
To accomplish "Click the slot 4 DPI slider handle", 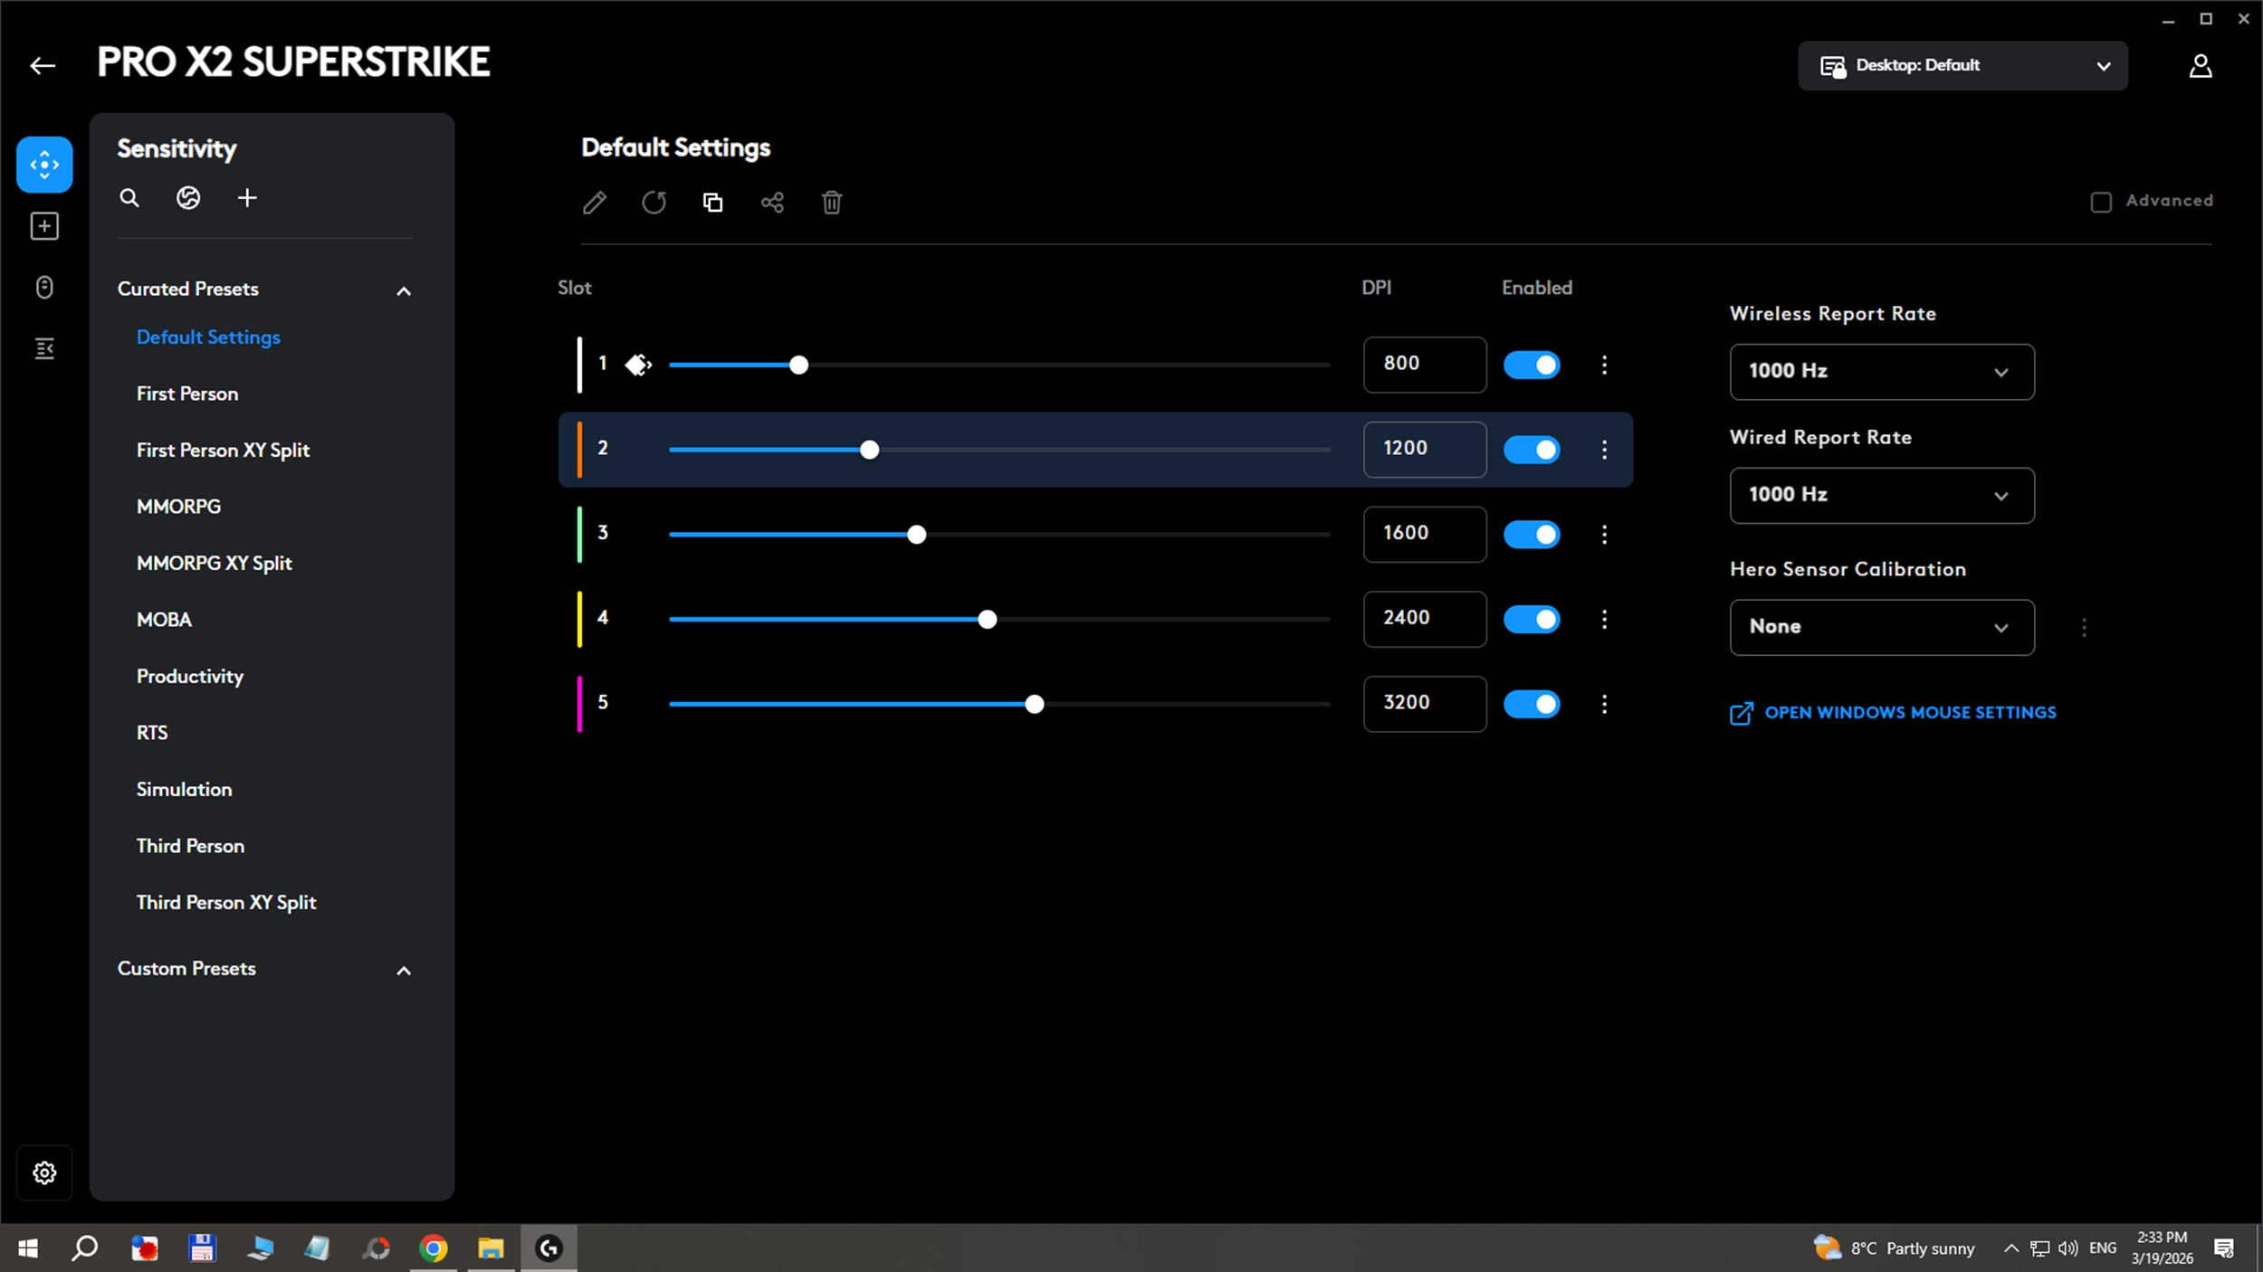I will [988, 620].
